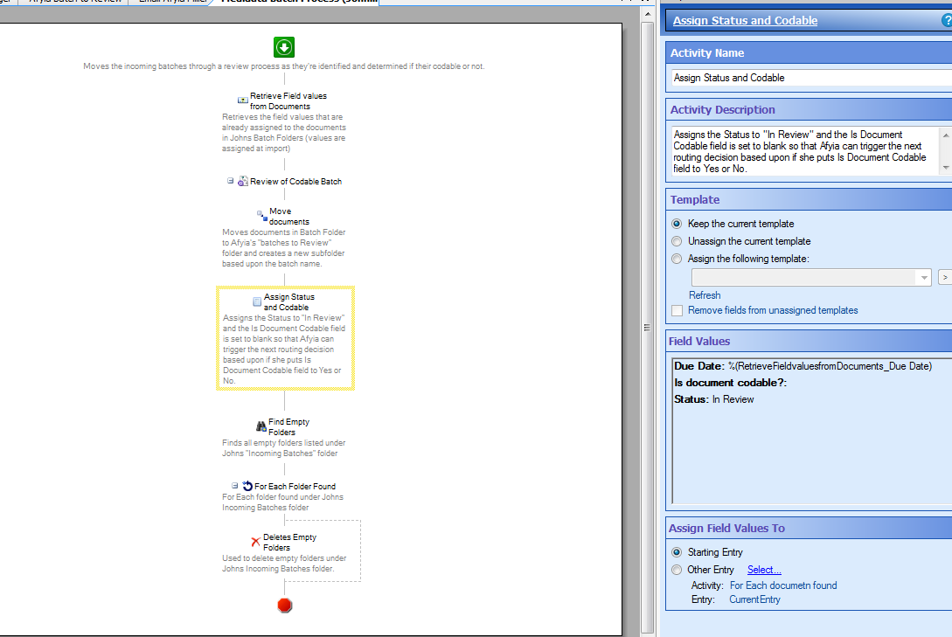The image size is (952, 637).
Task: Click the workflow description under start icon
Action: 284,66
